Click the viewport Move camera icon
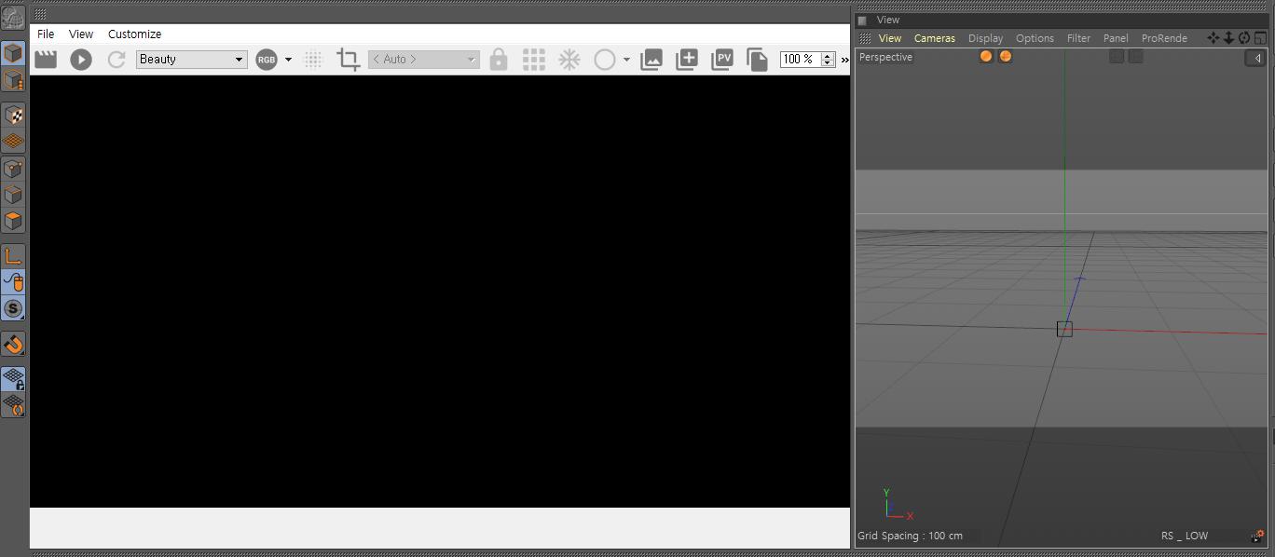 coord(1213,38)
